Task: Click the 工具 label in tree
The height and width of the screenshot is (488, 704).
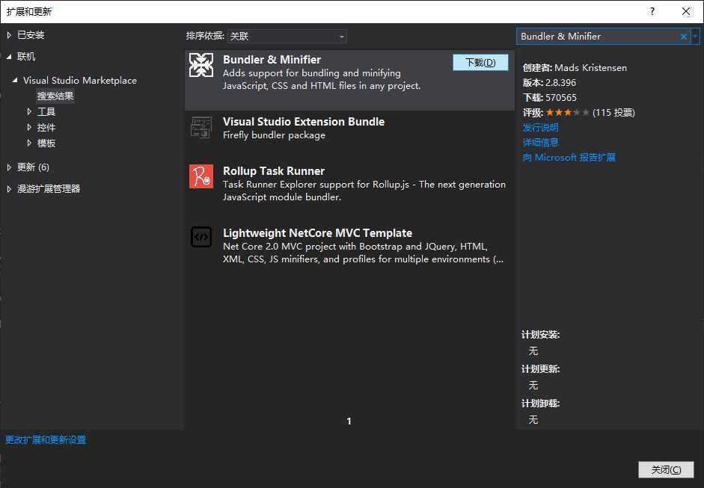Action: [x=46, y=111]
